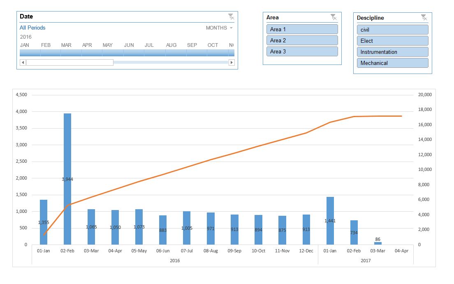This screenshot has width=454, height=284.
Task: Select the MAR segment on the timeline
Action: (71, 53)
